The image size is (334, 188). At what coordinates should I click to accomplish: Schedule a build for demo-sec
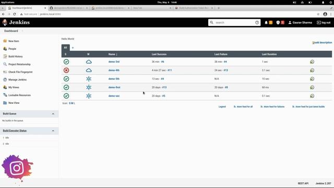pos(312,96)
